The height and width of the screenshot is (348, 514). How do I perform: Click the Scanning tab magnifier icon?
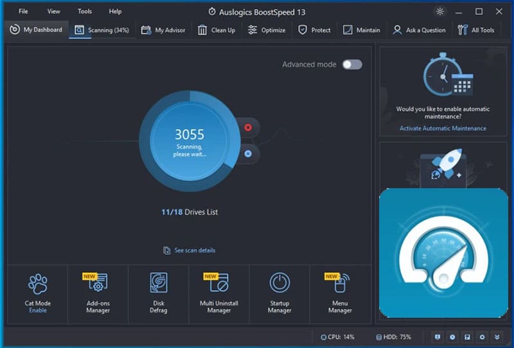pyautogui.click(x=79, y=30)
